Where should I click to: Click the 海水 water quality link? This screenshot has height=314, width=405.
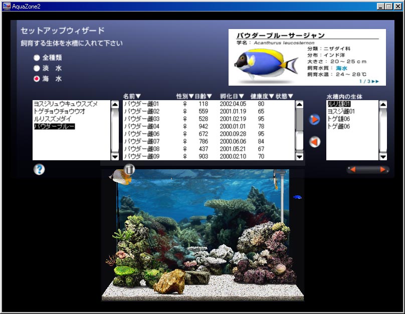tap(341, 68)
